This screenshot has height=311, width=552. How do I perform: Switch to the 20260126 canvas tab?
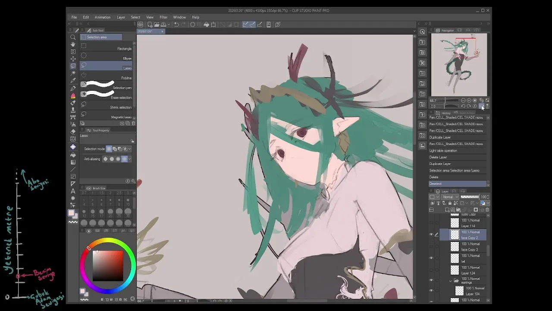tap(151, 31)
